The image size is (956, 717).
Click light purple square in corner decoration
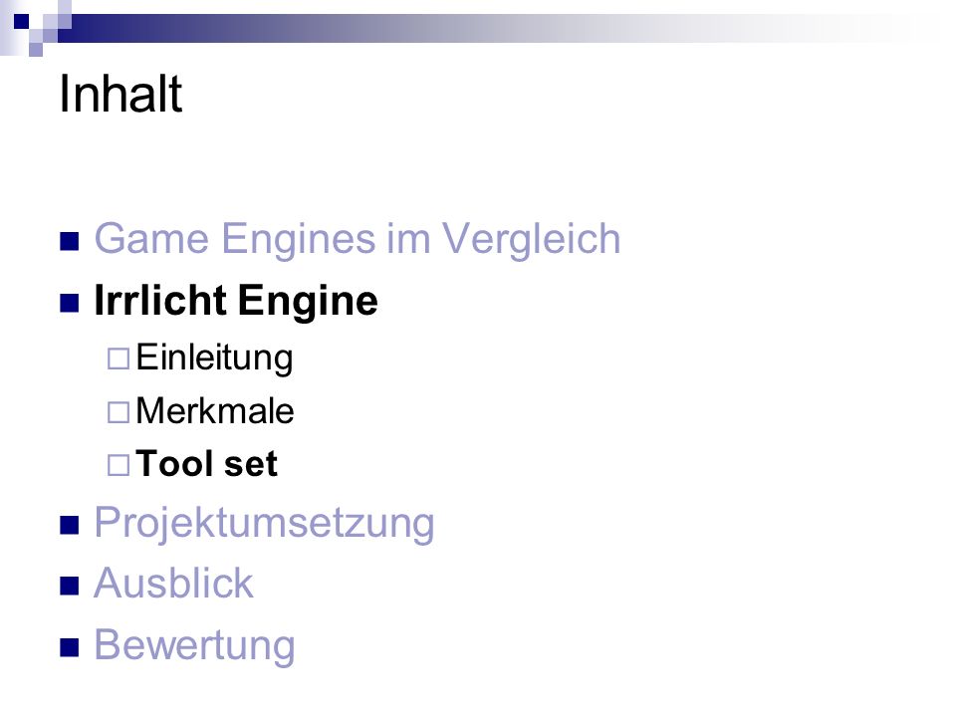tap(36, 50)
